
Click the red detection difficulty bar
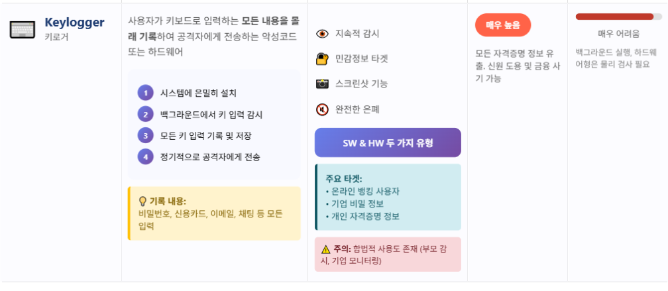pos(614,17)
